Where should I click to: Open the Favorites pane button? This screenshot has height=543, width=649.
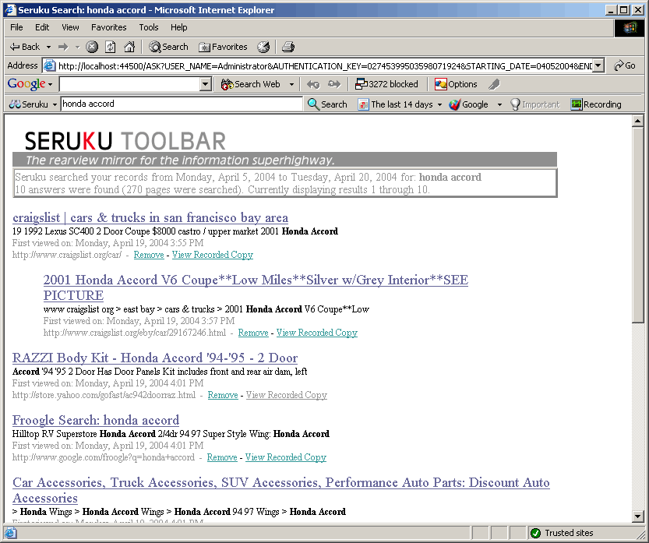[x=223, y=47]
